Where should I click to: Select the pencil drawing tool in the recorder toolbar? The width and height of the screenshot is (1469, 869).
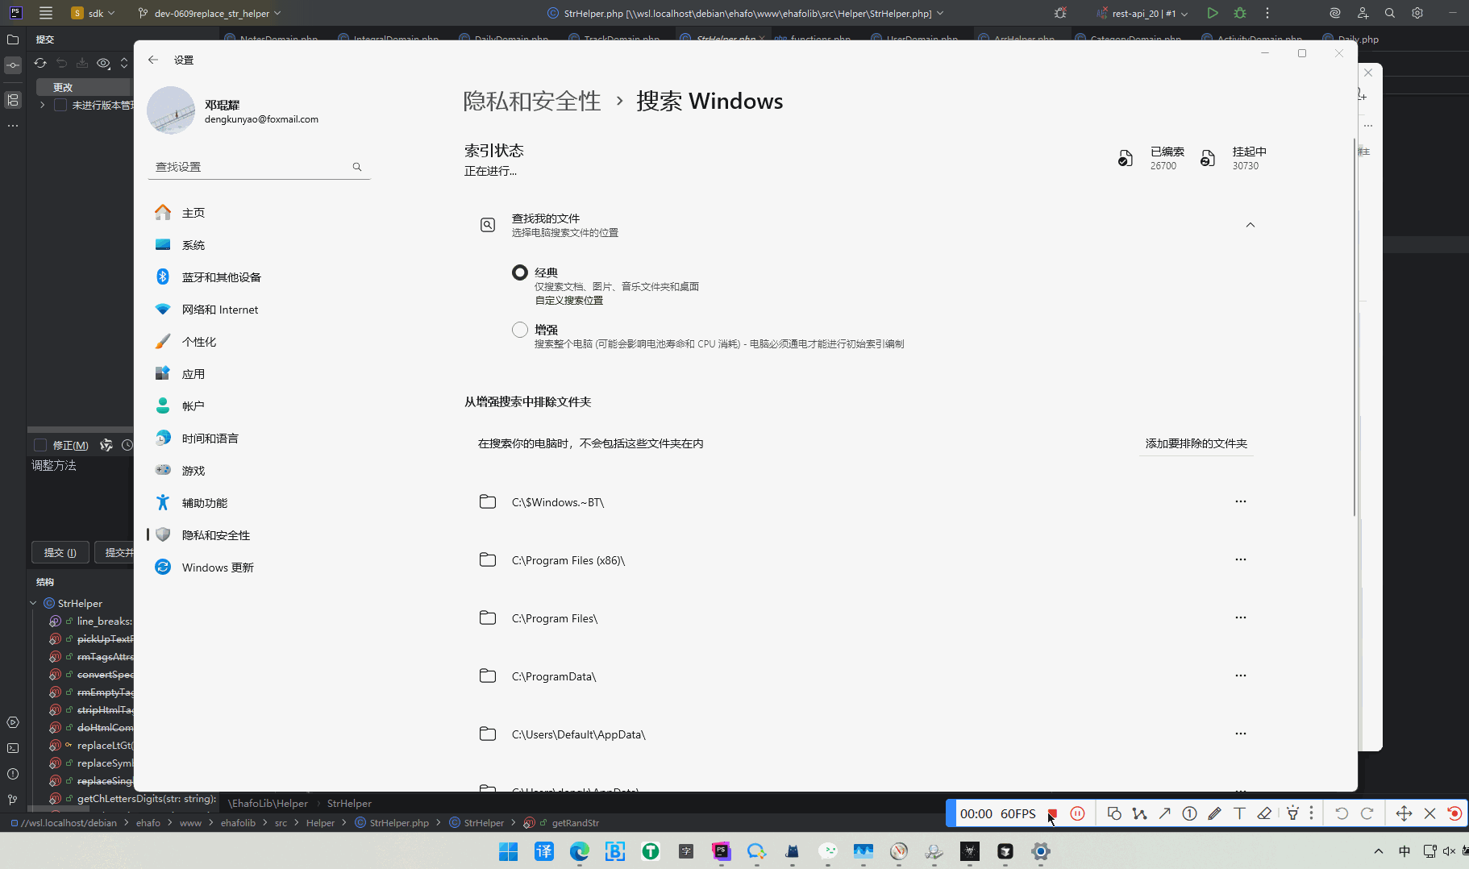pos(1214,813)
